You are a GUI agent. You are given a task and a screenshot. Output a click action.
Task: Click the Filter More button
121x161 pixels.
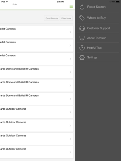coord(66,18)
